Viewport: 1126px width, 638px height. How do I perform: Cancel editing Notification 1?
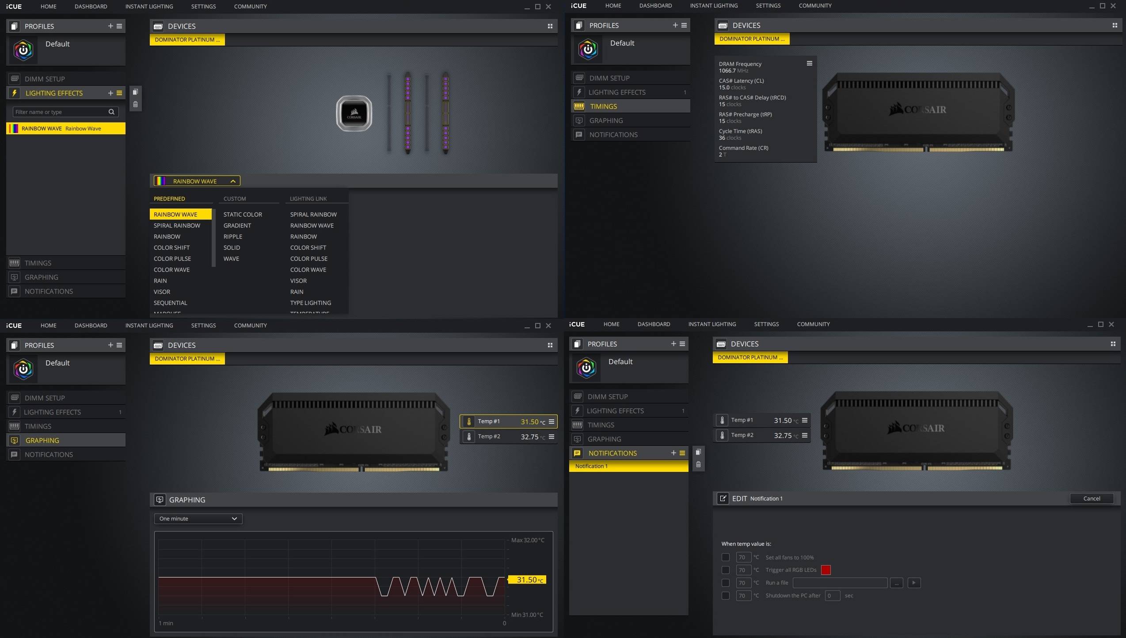tap(1092, 498)
